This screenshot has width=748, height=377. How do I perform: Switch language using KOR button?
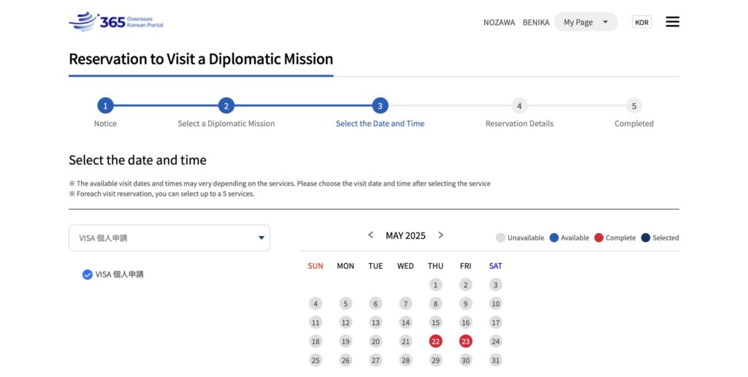point(641,23)
